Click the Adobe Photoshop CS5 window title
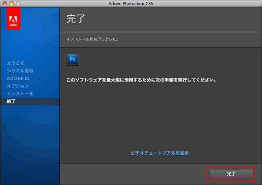Viewport: 262px width, 185px height. (x=131, y=3)
